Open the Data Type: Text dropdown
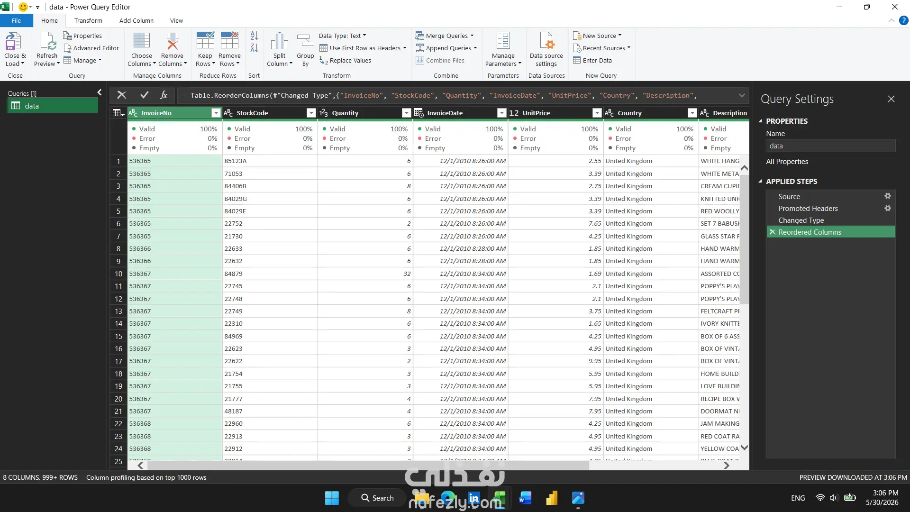This screenshot has height=512, width=910. (x=343, y=36)
